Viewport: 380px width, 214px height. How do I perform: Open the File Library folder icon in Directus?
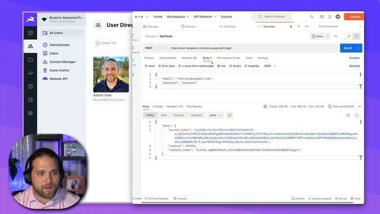coord(30,59)
